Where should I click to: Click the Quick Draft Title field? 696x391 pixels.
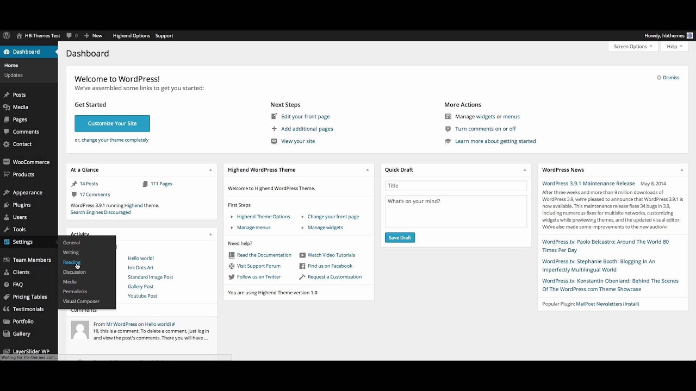(456, 186)
